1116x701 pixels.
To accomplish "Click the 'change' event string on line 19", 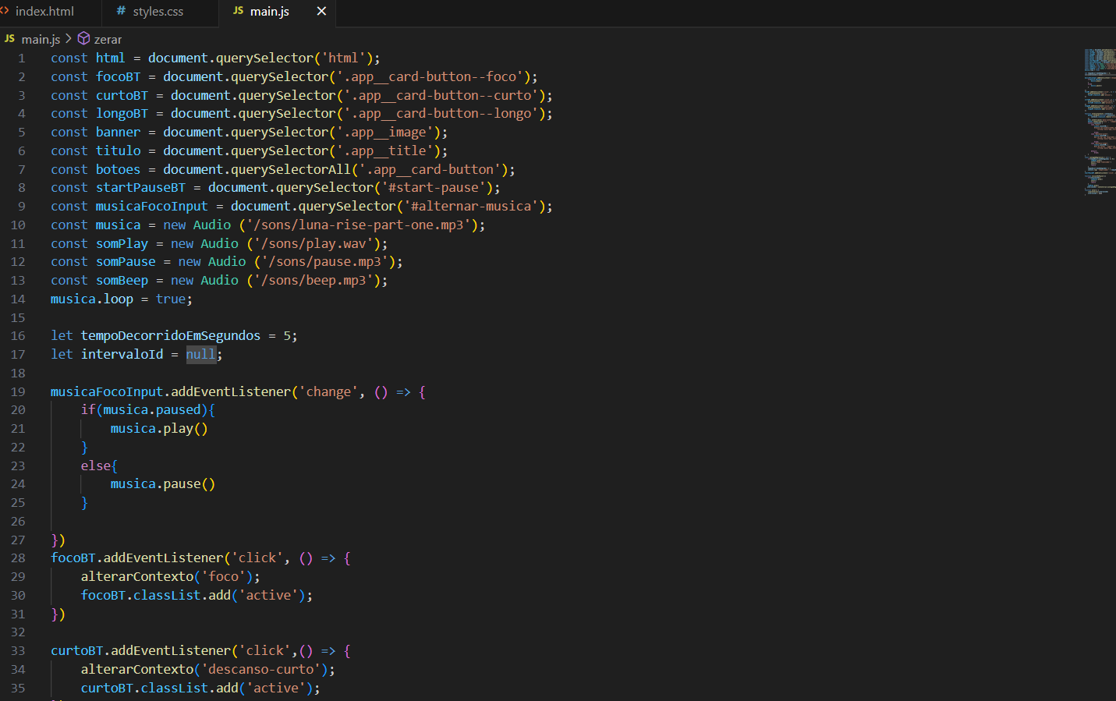I will [328, 391].
